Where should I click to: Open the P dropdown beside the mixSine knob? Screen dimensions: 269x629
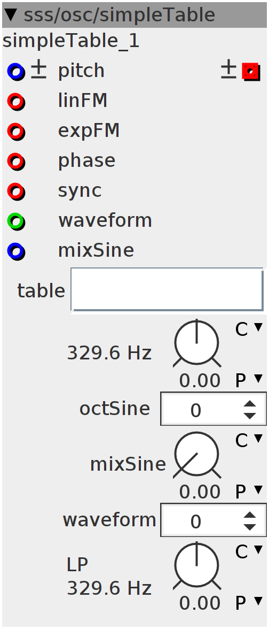[x=249, y=490]
